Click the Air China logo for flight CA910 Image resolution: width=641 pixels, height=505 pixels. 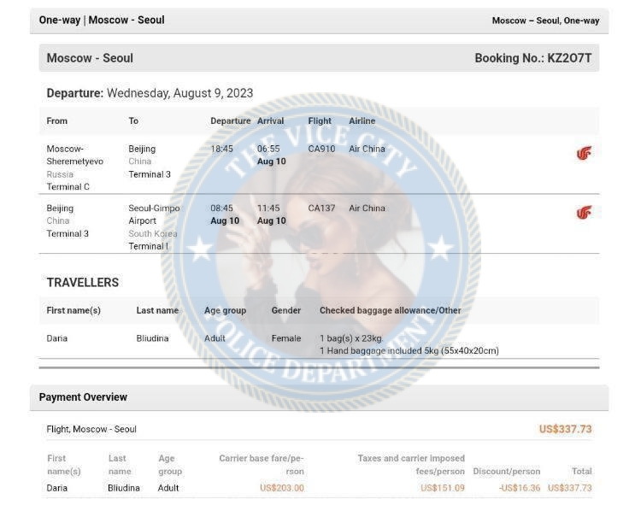584,154
